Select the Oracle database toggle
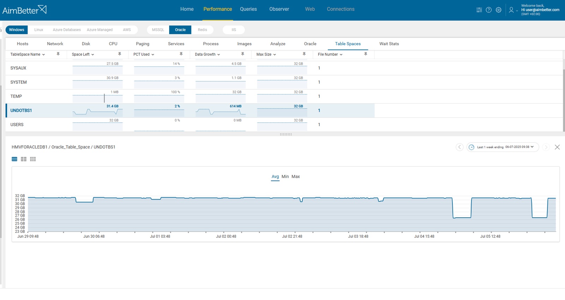Image resolution: width=565 pixels, height=300 pixels. tap(180, 30)
